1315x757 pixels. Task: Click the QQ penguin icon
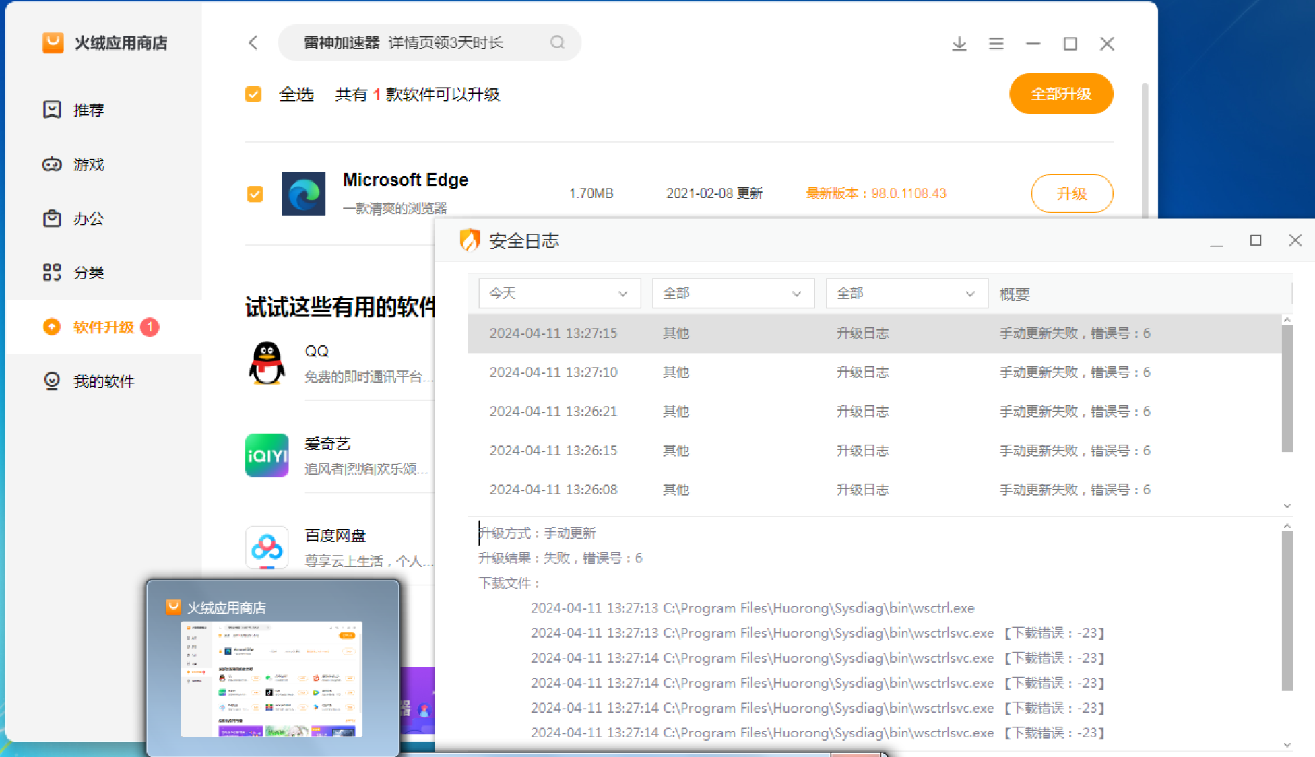coord(267,362)
